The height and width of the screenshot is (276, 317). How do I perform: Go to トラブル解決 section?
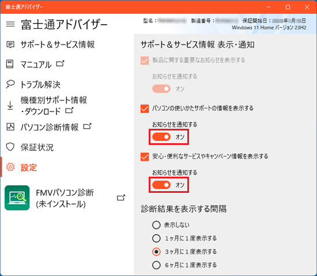click(x=40, y=85)
